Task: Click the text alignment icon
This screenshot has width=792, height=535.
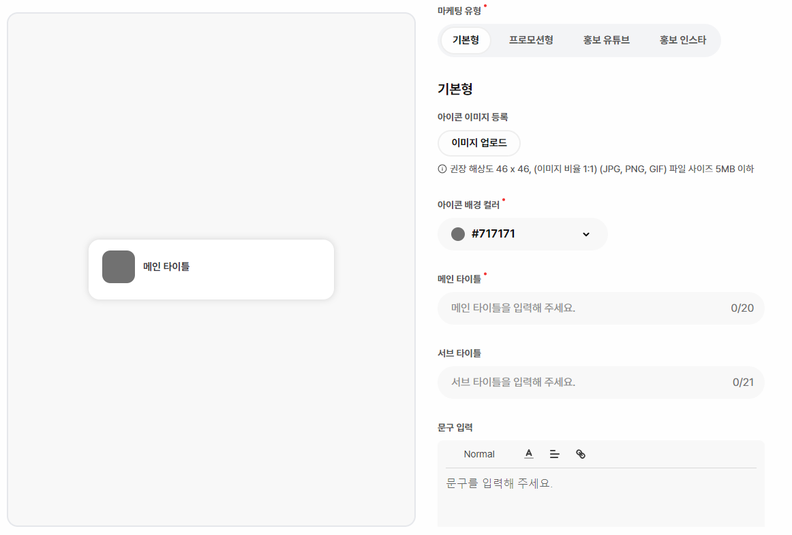Action: 554,454
